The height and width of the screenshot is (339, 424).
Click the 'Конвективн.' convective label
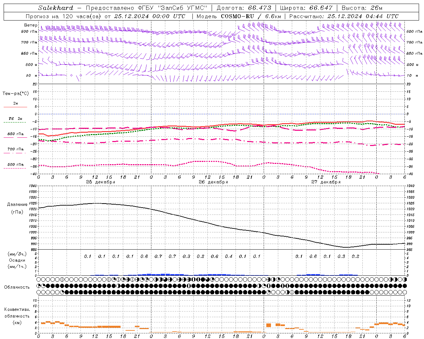pos(17,310)
